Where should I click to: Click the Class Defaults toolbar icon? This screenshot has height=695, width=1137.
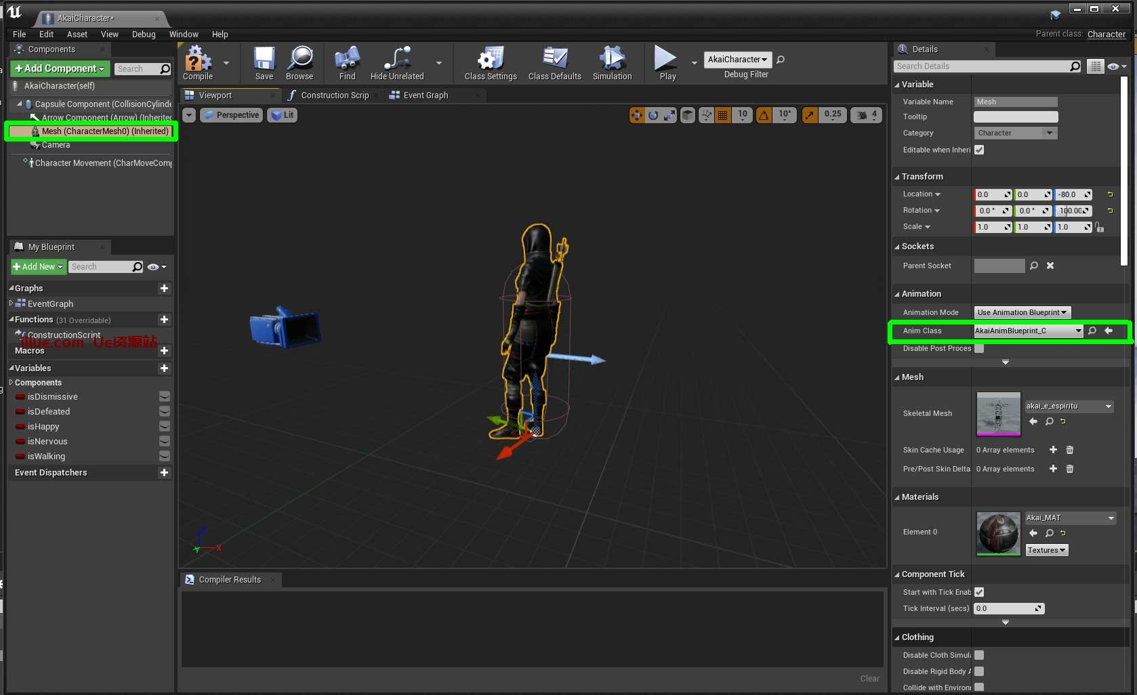click(554, 60)
